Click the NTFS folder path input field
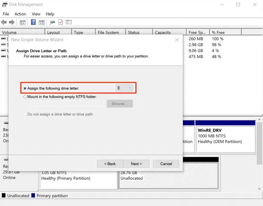Screen dimensions: 263x206 pyautogui.click(x=66, y=104)
